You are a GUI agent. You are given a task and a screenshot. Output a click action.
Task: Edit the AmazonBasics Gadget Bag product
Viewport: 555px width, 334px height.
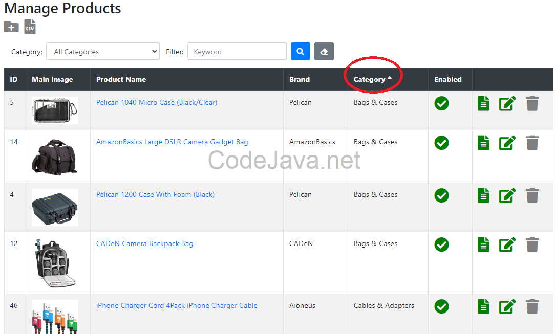click(x=507, y=143)
